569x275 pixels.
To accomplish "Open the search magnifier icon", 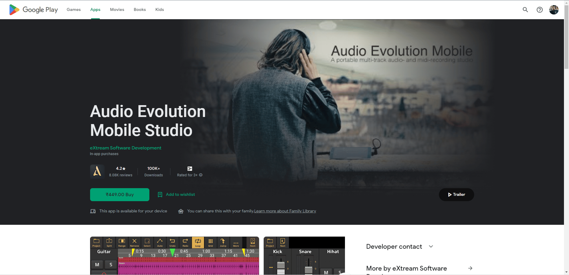I will point(525,10).
